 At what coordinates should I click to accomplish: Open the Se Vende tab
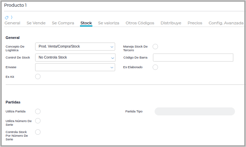pyautogui.click(x=36, y=23)
